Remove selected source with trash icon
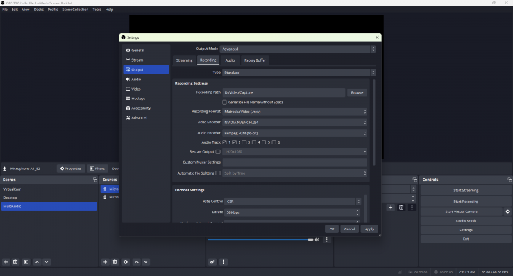 (x=115, y=262)
